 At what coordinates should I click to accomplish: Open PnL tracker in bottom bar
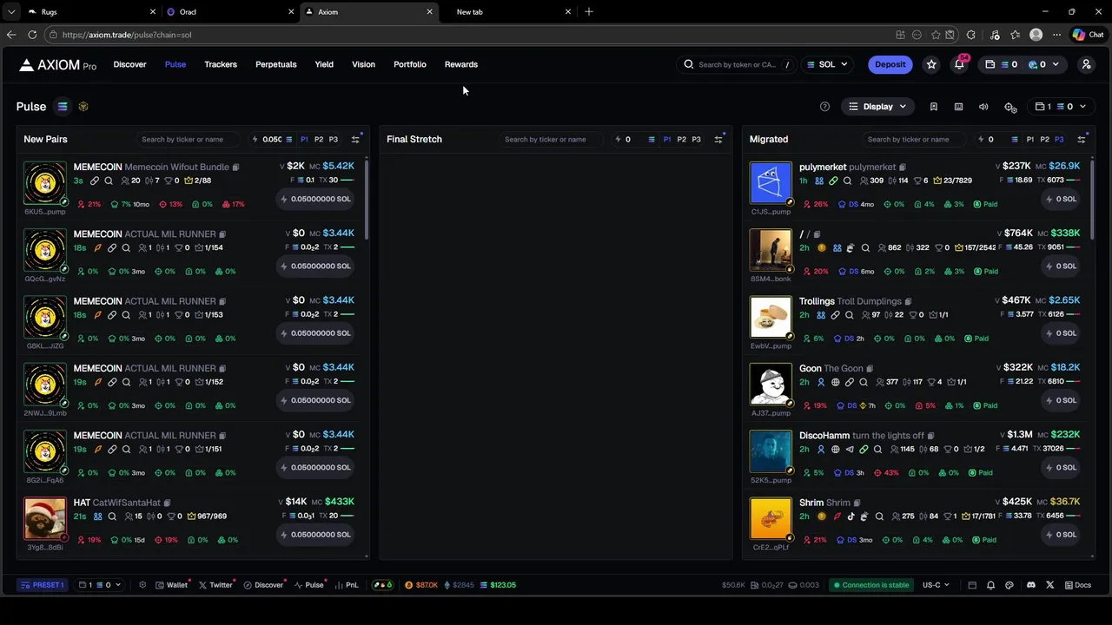click(347, 585)
